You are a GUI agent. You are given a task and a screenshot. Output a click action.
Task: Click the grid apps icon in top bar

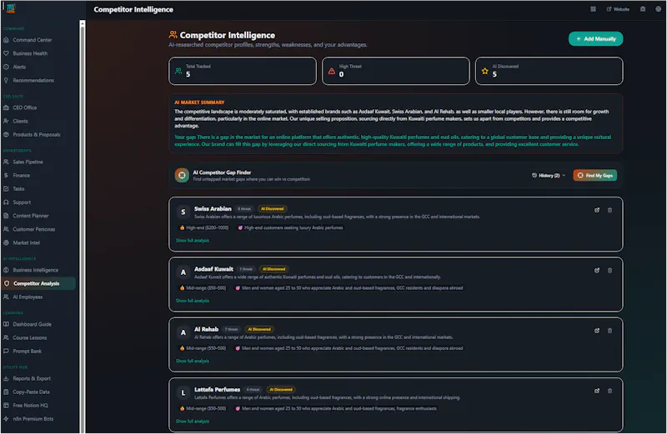[593, 9]
